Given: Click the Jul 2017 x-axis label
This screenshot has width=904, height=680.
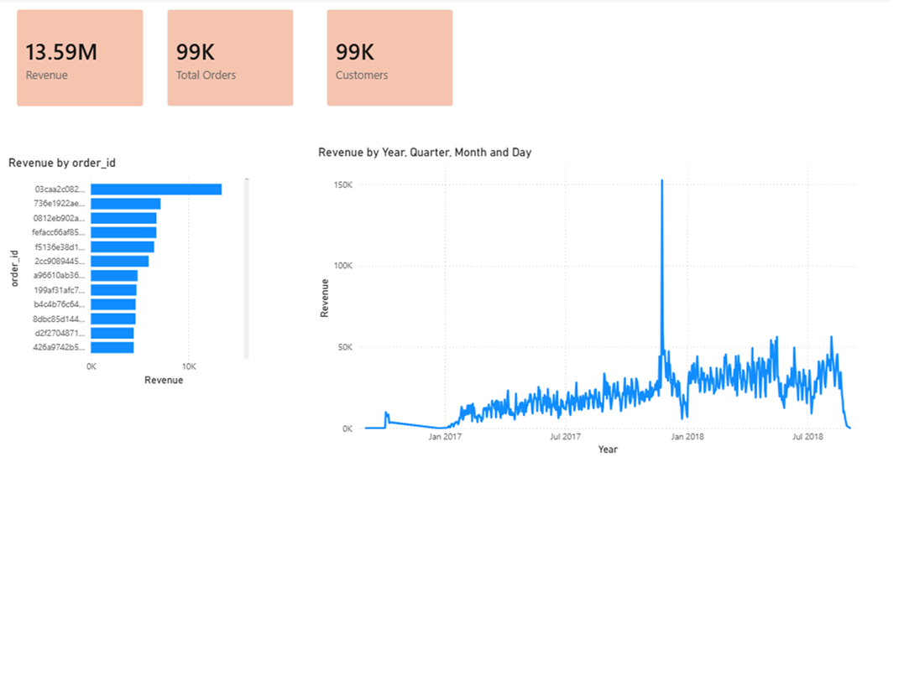Looking at the screenshot, I should pyautogui.click(x=565, y=437).
